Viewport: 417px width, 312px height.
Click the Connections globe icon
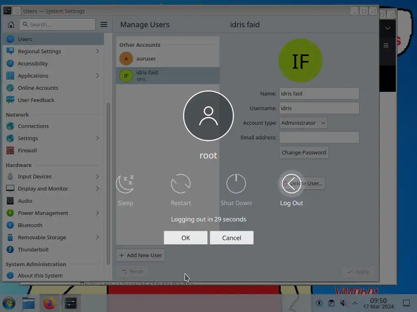tap(10, 126)
